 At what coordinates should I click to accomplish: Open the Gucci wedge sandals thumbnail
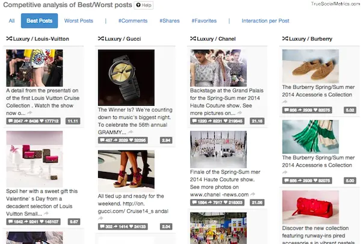126,171
